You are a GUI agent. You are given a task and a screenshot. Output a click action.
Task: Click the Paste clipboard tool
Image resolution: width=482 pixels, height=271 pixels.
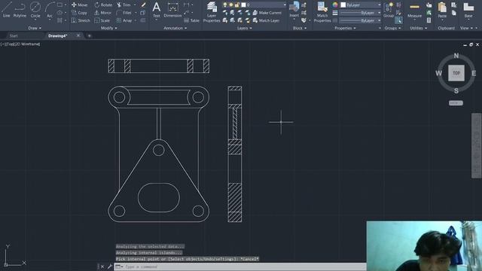(x=442, y=9)
